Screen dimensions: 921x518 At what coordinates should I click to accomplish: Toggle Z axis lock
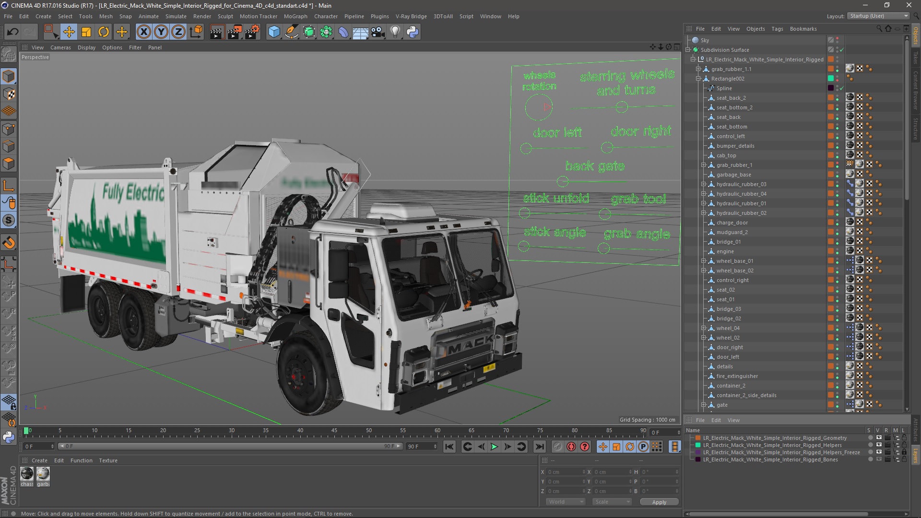coord(178,32)
